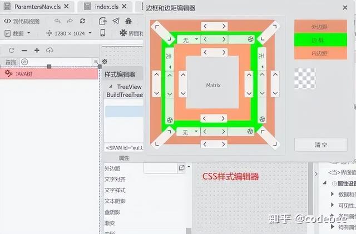Click the 外边距 value input field
The height and width of the screenshot is (234, 356).
pyautogui.click(x=161, y=168)
